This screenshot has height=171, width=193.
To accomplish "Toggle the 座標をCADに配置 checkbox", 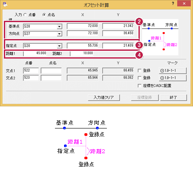I will (x=139, y=85).
